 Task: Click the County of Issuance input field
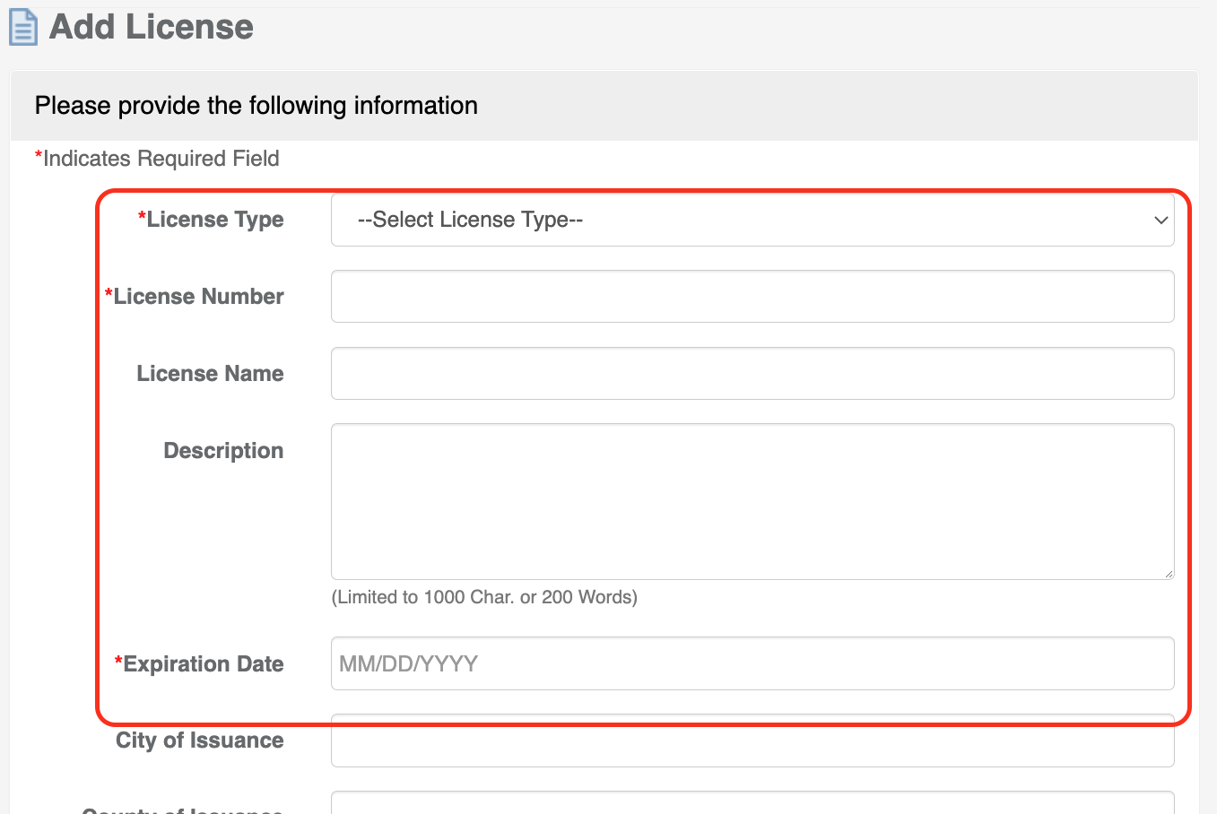[x=752, y=804]
